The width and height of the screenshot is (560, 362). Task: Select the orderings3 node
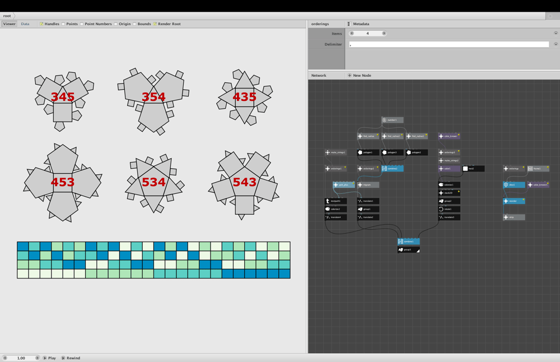point(449,152)
